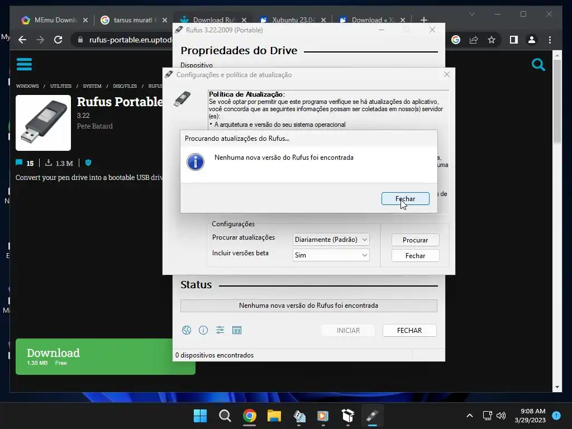This screenshot has height=429, width=572.
Task: Click the Rufus Portable USB thumbnail image
Action: click(43, 123)
